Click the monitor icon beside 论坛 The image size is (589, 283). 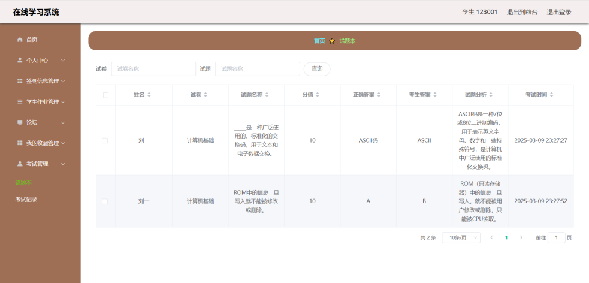(20, 122)
